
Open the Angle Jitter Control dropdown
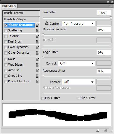[x=77, y=63]
